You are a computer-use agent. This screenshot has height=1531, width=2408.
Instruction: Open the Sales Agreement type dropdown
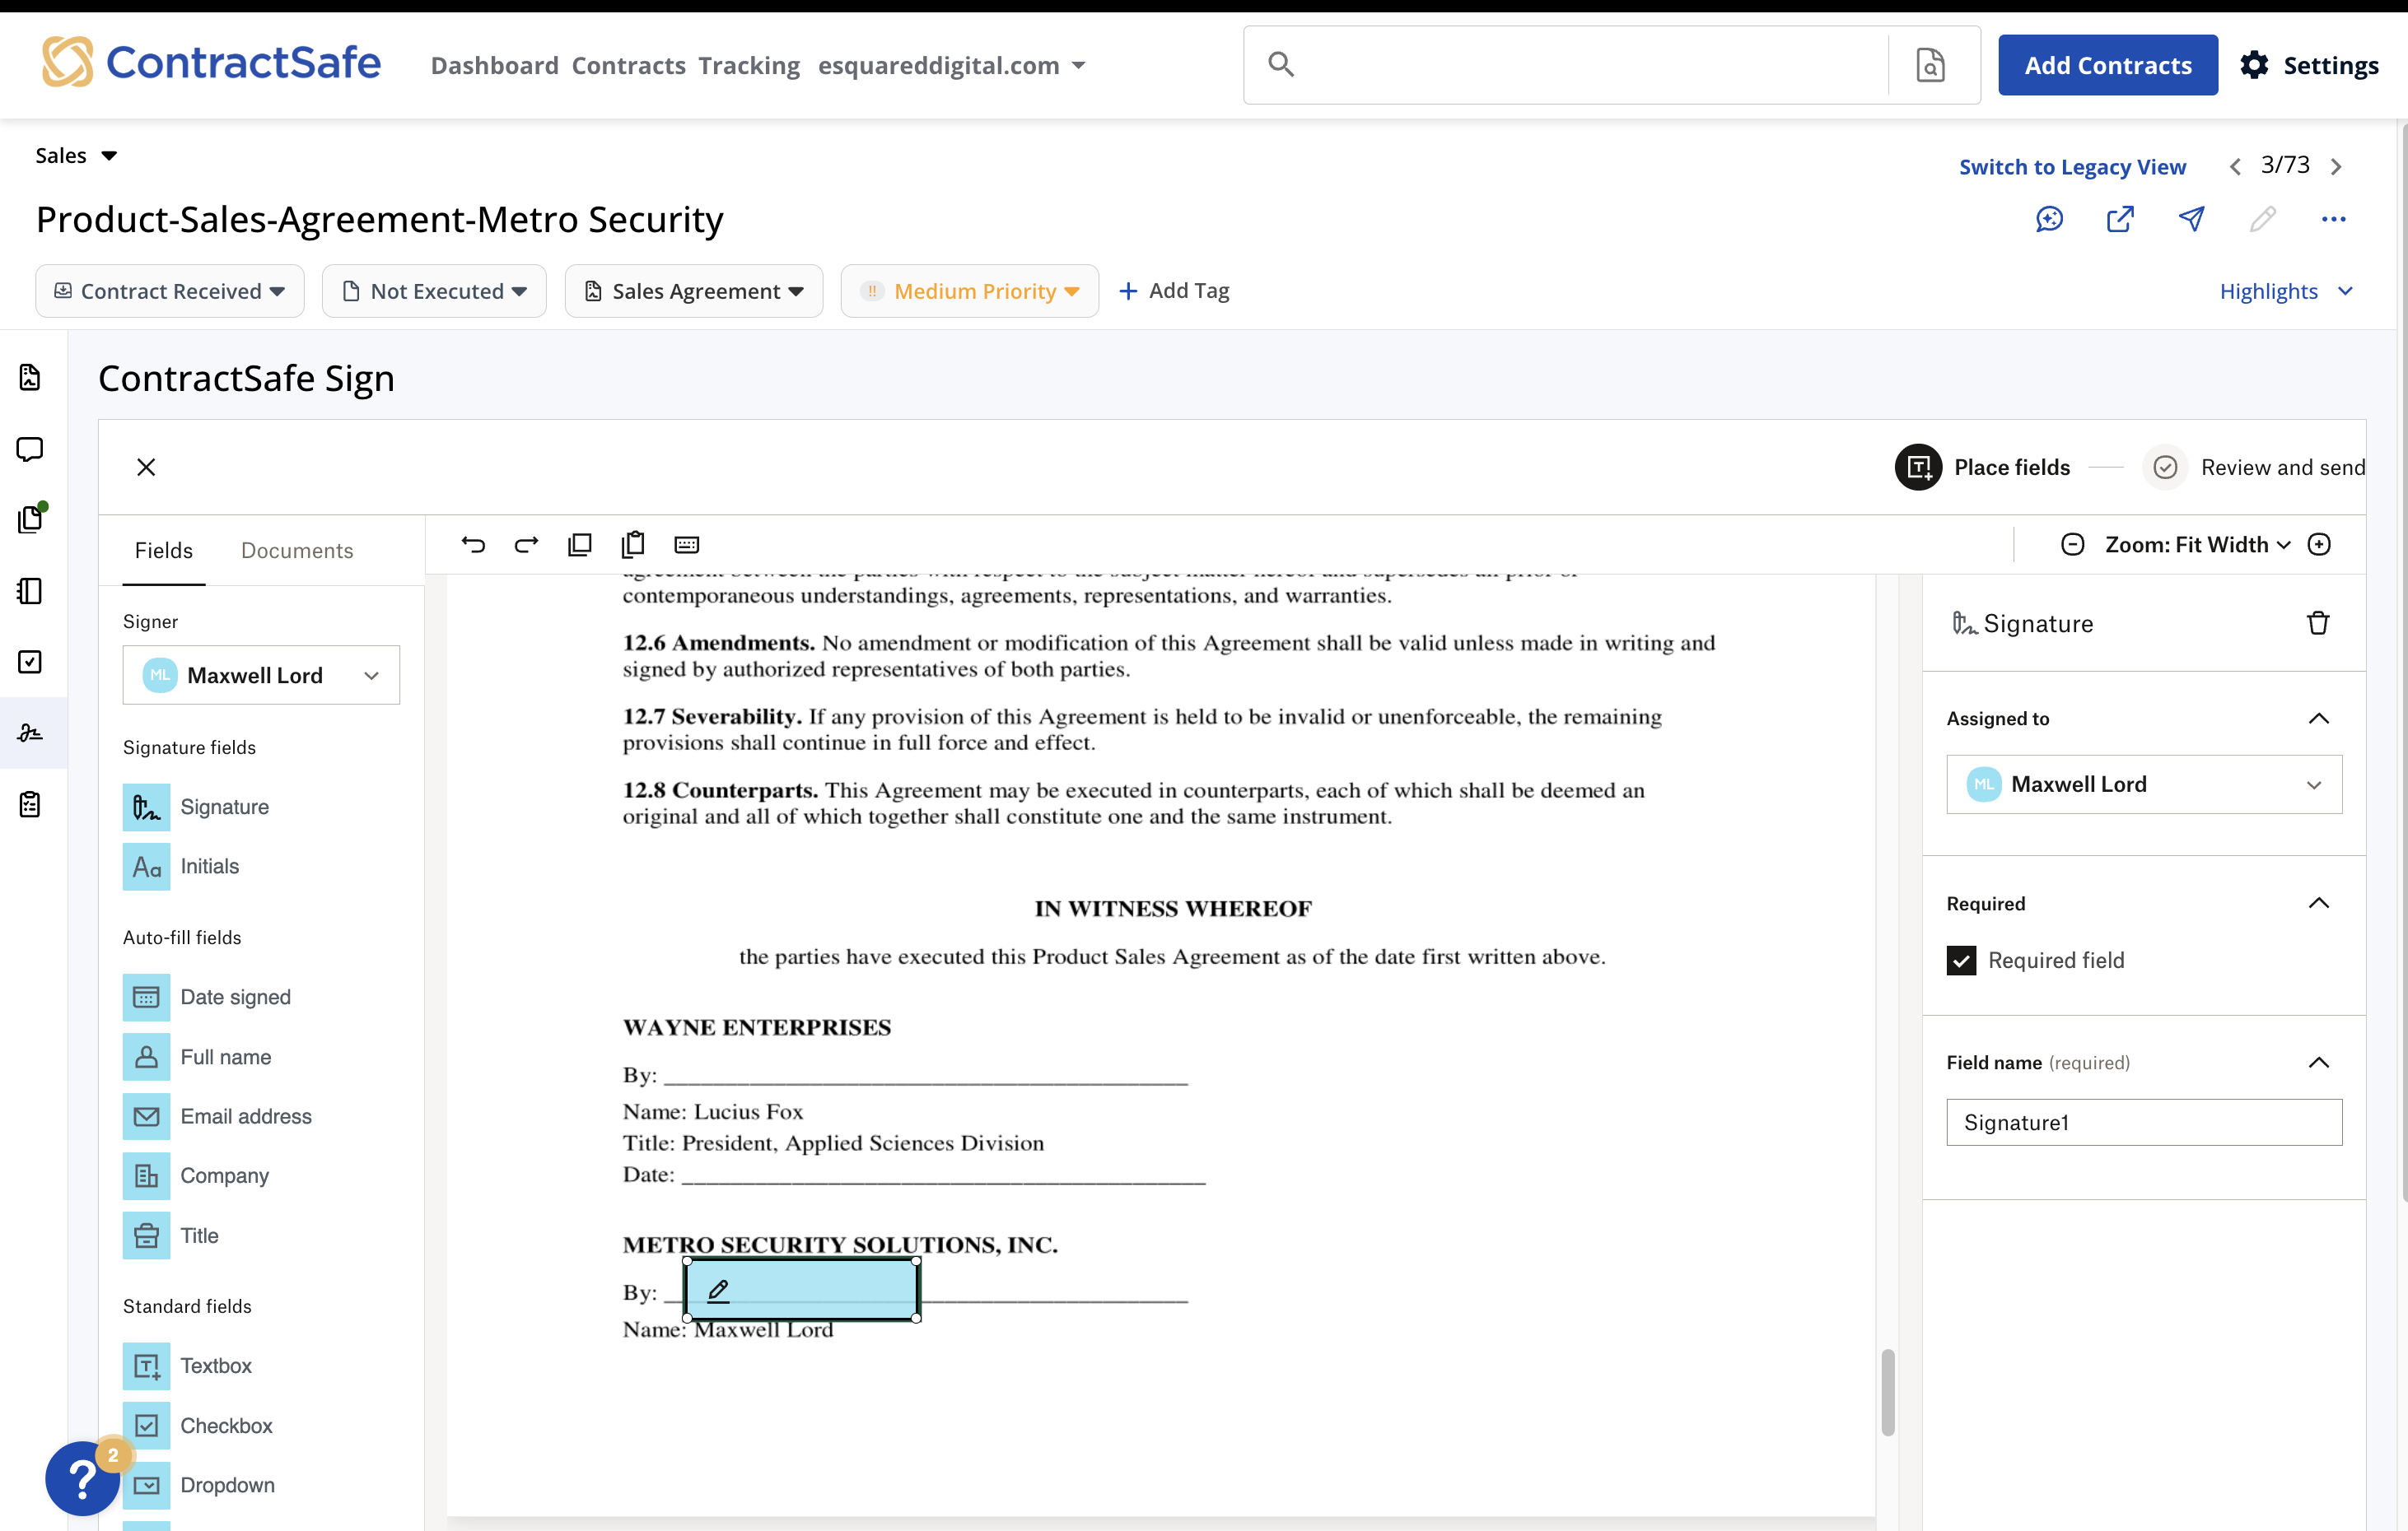click(x=694, y=291)
